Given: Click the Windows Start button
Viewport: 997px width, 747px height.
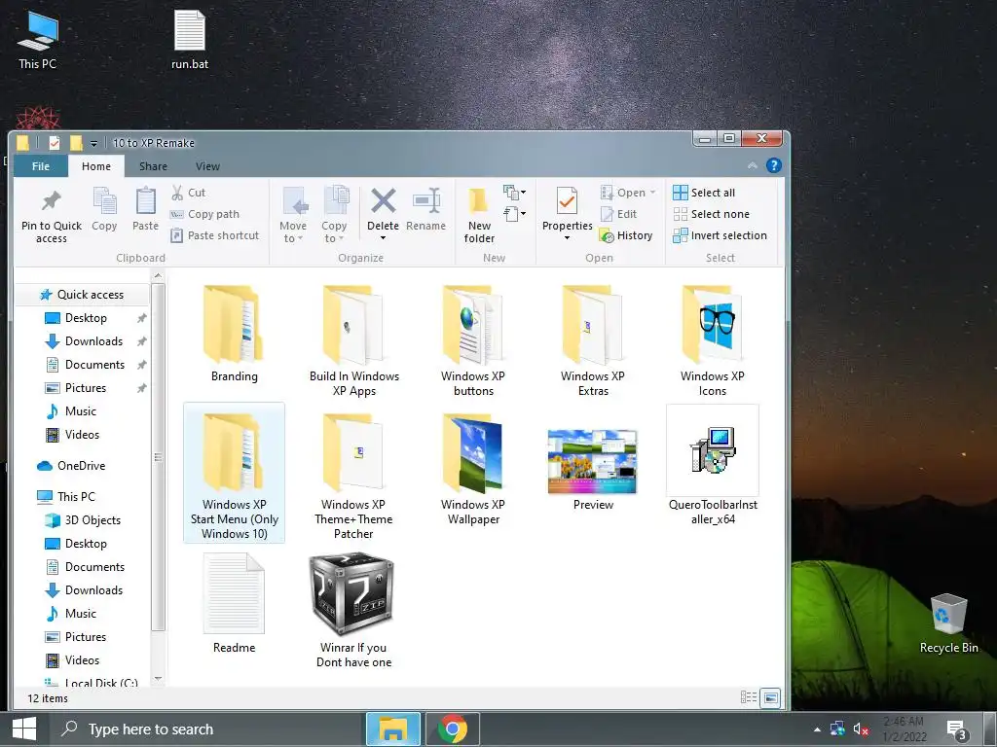Looking at the screenshot, I should click(24, 729).
